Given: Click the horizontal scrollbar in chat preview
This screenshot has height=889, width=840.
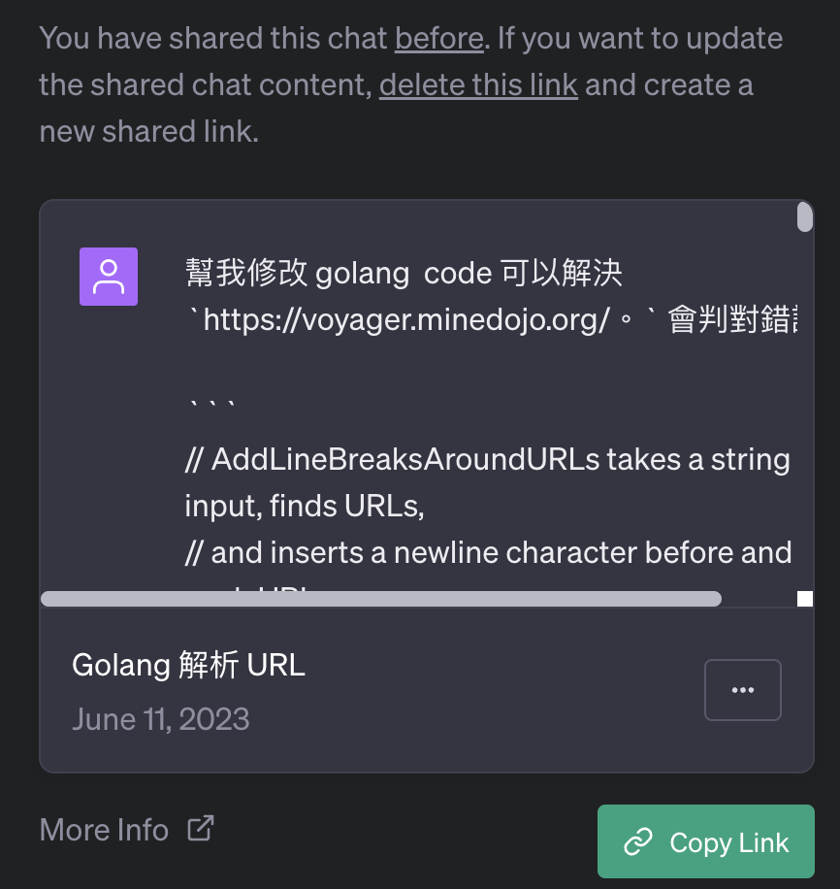Looking at the screenshot, I should 381,599.
